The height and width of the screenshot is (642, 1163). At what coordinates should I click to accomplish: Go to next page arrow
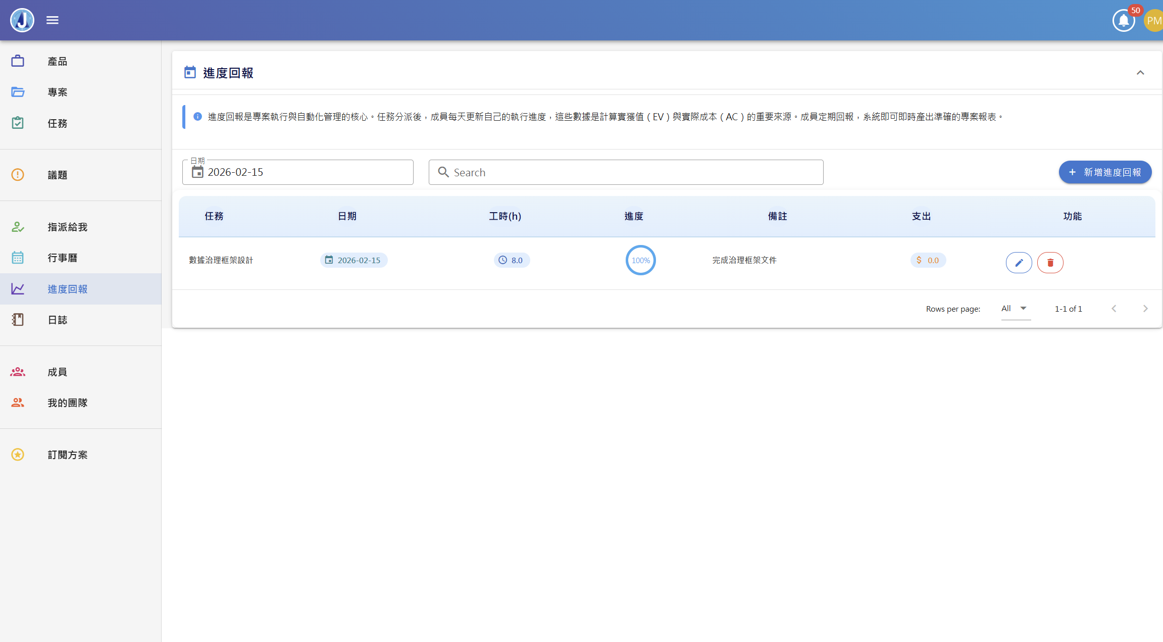[1145, 309]
